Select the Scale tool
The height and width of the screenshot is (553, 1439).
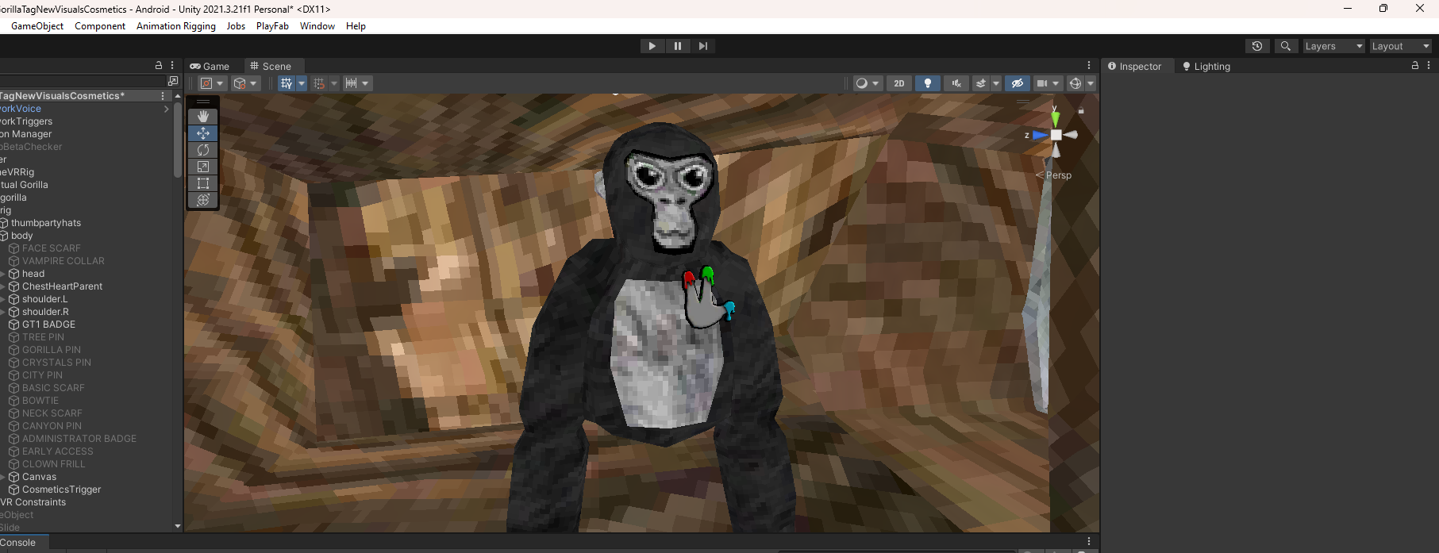coord(203,167)
